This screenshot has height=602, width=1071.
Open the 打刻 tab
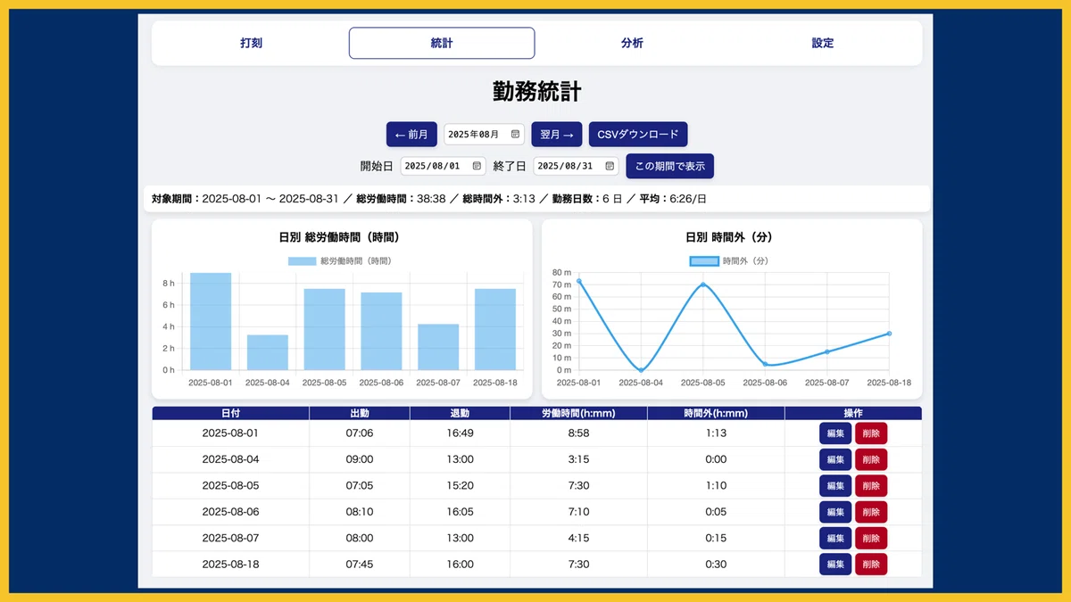tap(252, 43)
